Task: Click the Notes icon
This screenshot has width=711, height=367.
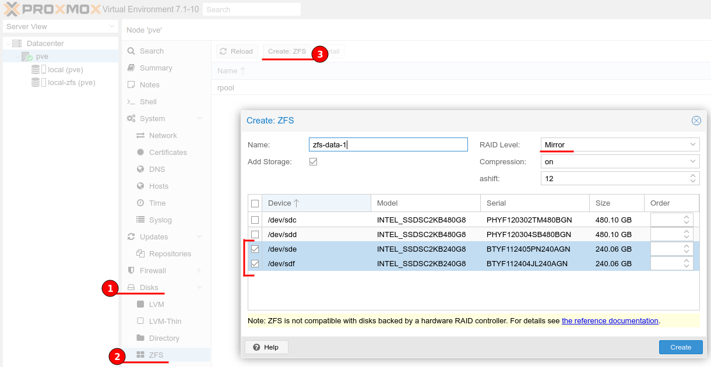Action: (x=131, y=85)
